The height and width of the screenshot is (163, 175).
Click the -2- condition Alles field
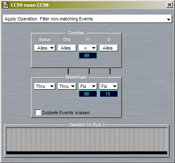[109, 48]
